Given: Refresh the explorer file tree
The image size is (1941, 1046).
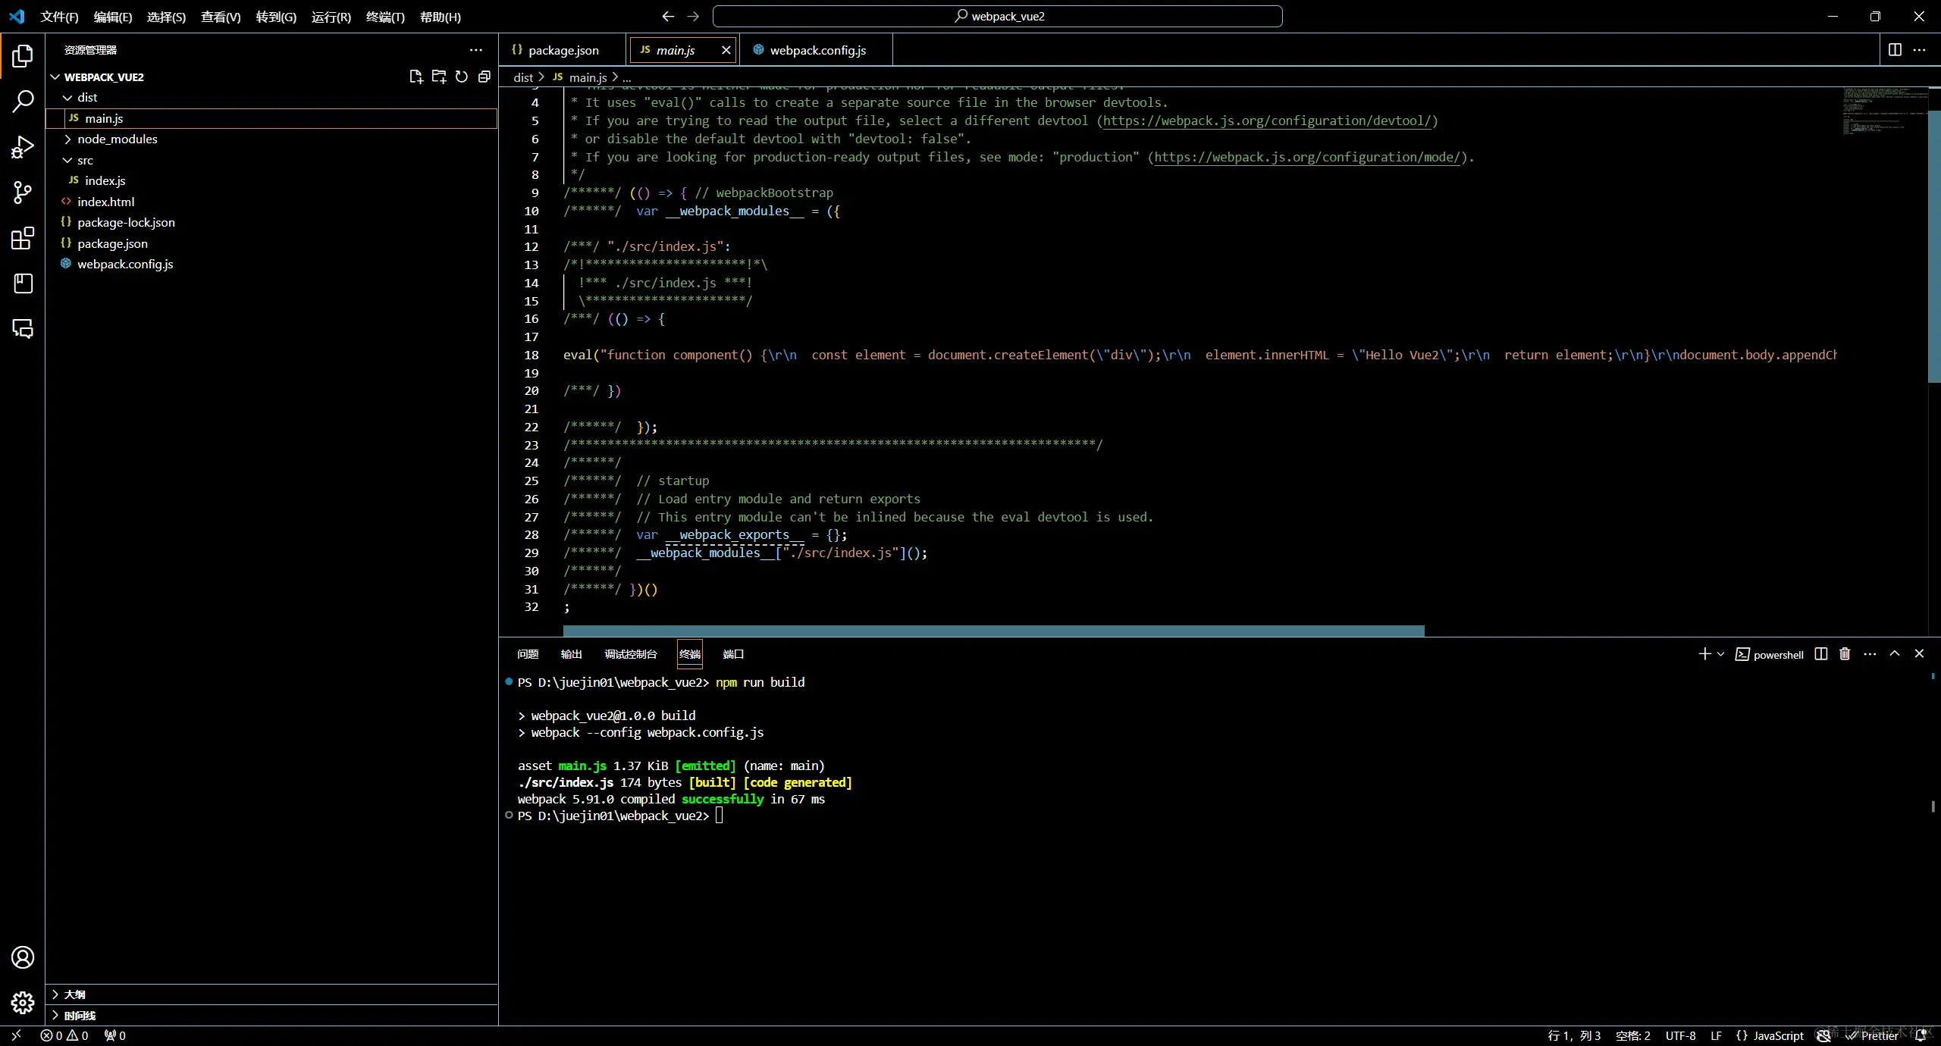Looking at the screenshot, I should click(461, 77).
